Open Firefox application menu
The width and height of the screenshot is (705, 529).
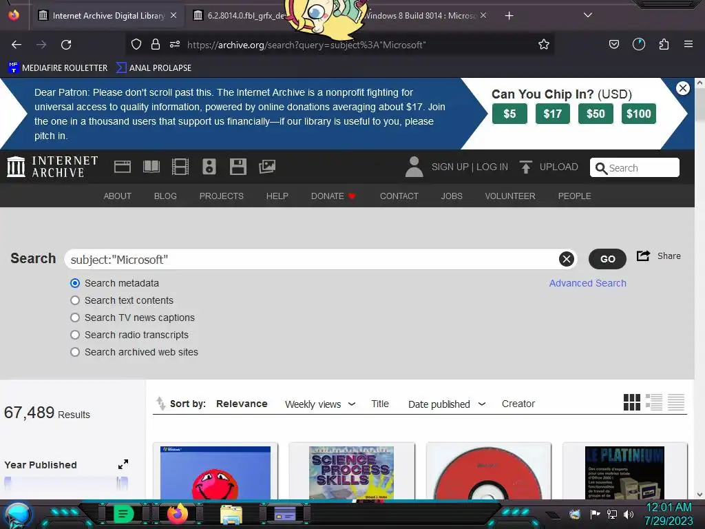point(688,45)
